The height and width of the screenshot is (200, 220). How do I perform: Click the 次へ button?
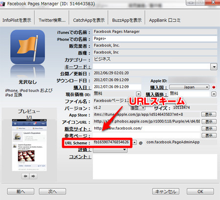(52, 191)
